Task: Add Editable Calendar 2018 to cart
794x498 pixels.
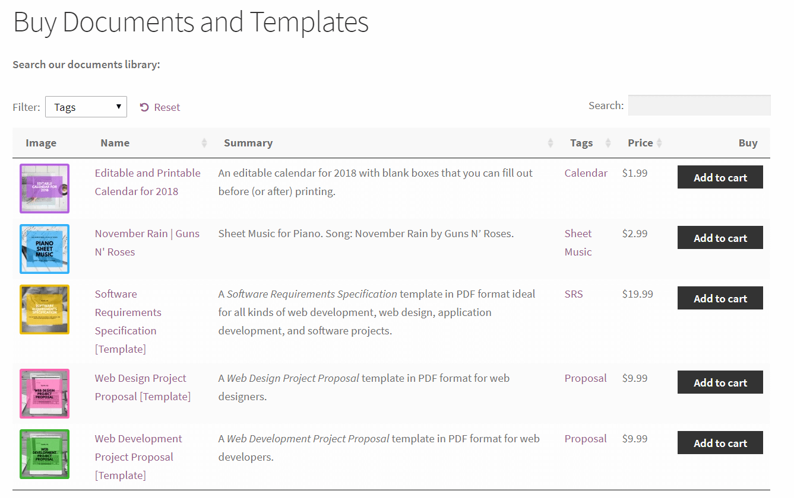Action: (720, 177)
